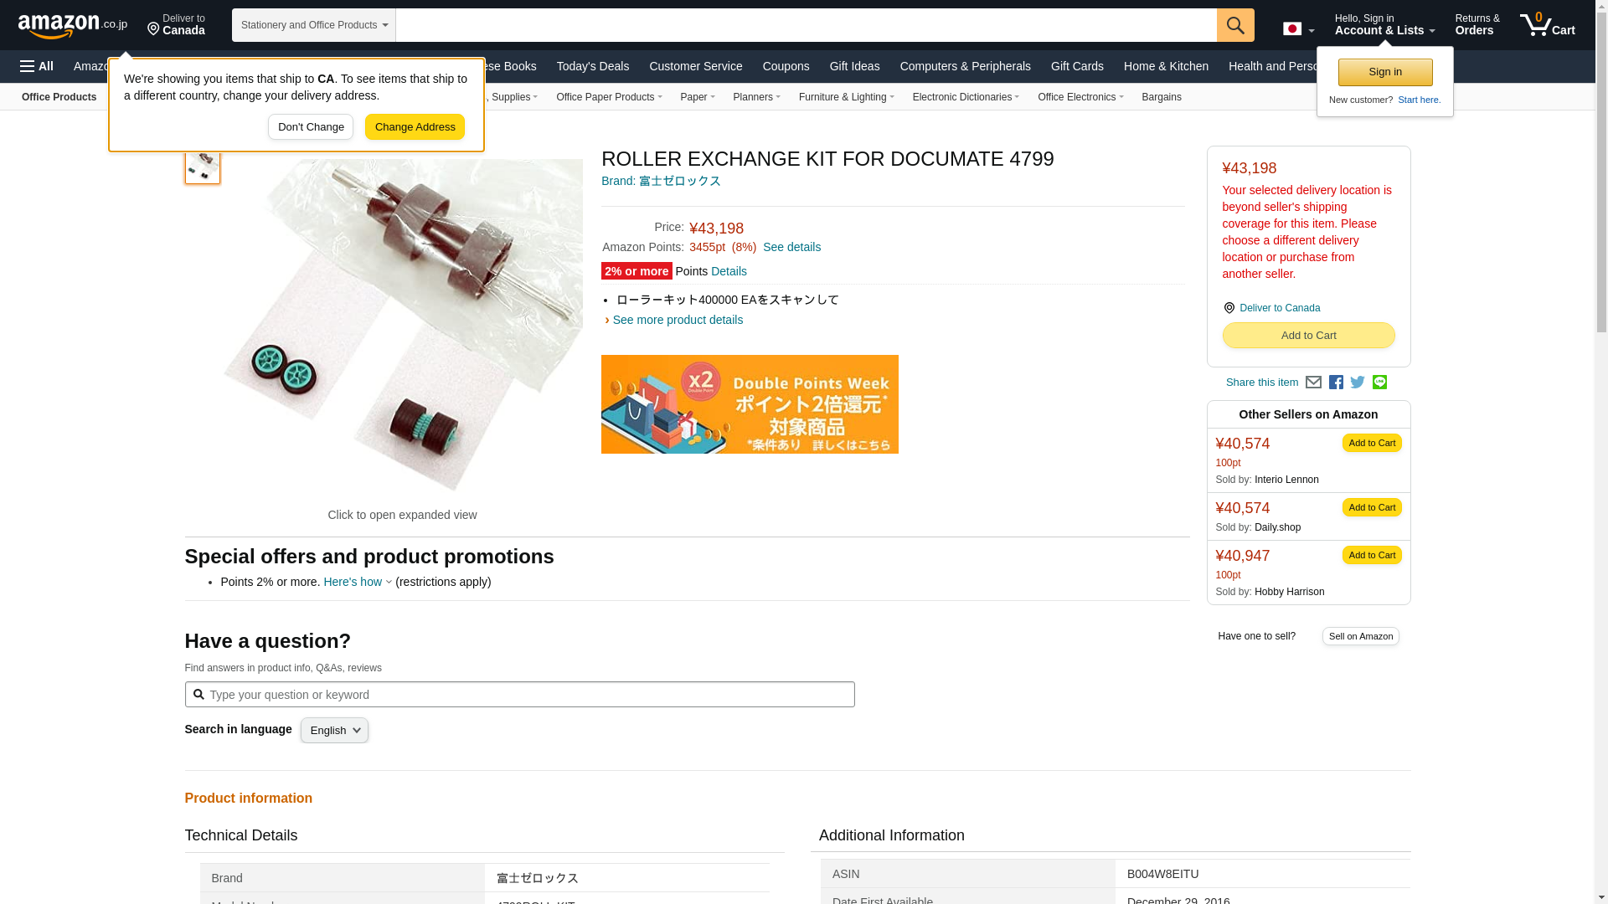Go to the Amazon.co.jp home logo
Viewport: 1608px width, 904px height.
73,26
